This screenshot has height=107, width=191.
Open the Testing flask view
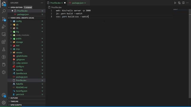pyautogui.click(x=4, y=49)
